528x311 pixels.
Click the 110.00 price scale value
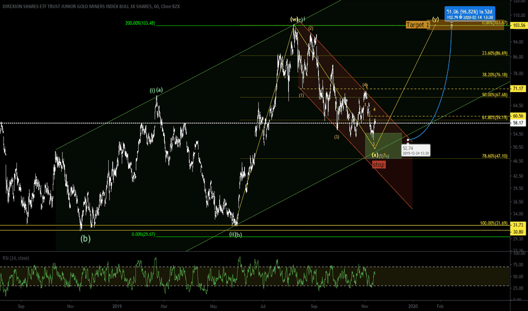point(518,15)
